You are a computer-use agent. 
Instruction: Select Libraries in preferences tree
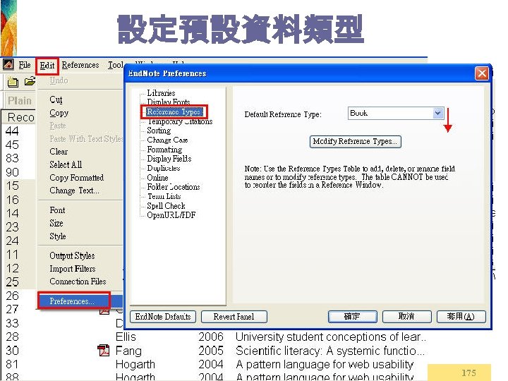(x=161, y=93)
